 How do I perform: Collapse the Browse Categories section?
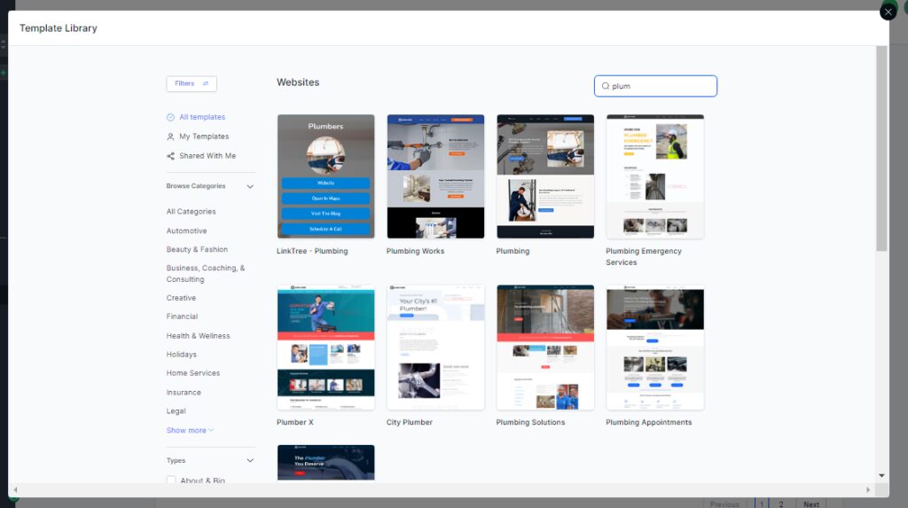[250, 187]
